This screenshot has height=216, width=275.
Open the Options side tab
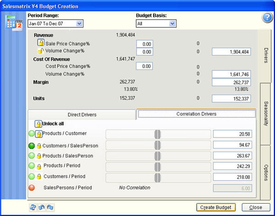point(267,172)
